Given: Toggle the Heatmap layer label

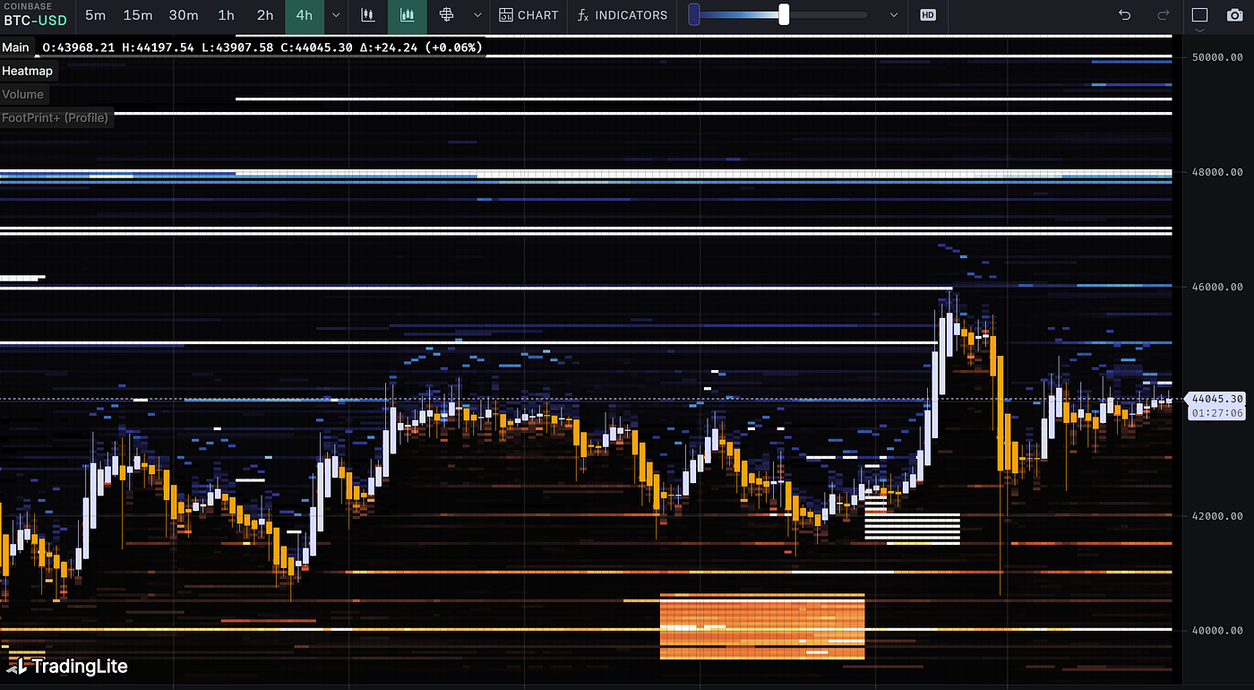Looking at the screenshot, I should tap(28, 71).
